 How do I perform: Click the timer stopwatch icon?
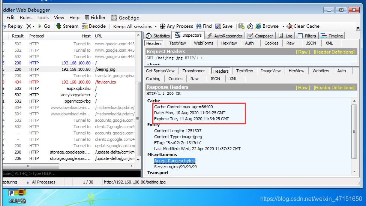click(250, 26)
